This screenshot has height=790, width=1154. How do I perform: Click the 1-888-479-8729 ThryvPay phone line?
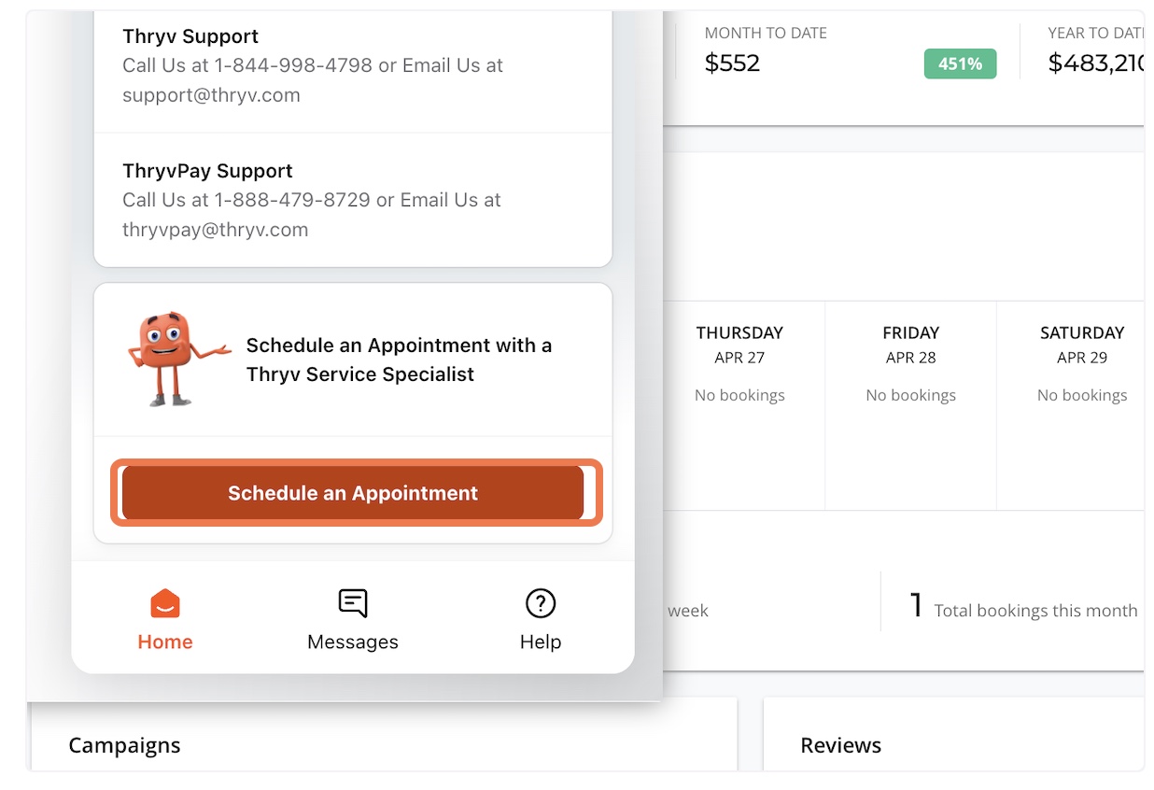point(312,200)
